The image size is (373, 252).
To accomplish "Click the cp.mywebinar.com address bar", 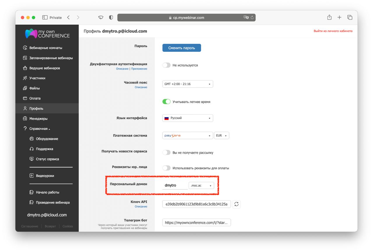I will tap(186, 17).
